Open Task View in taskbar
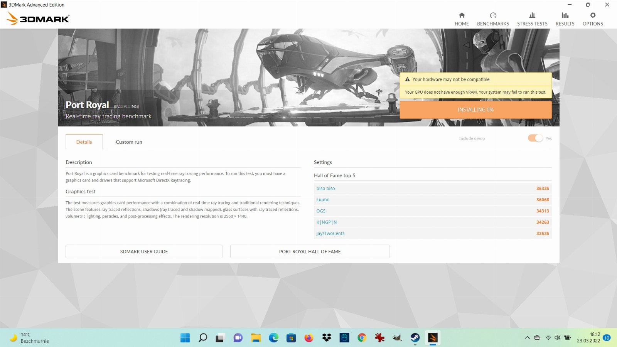 click(x=220, y=338)
